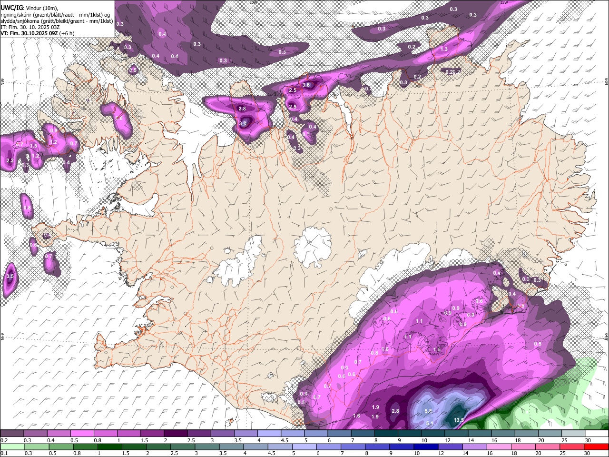Click the 1.3 value in the northeast
This screenshot has width=609, height=457.
444,50
